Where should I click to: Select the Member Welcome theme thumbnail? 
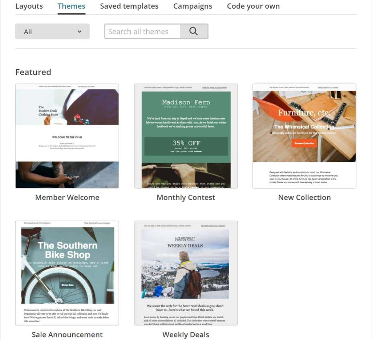tap(67, 136)
